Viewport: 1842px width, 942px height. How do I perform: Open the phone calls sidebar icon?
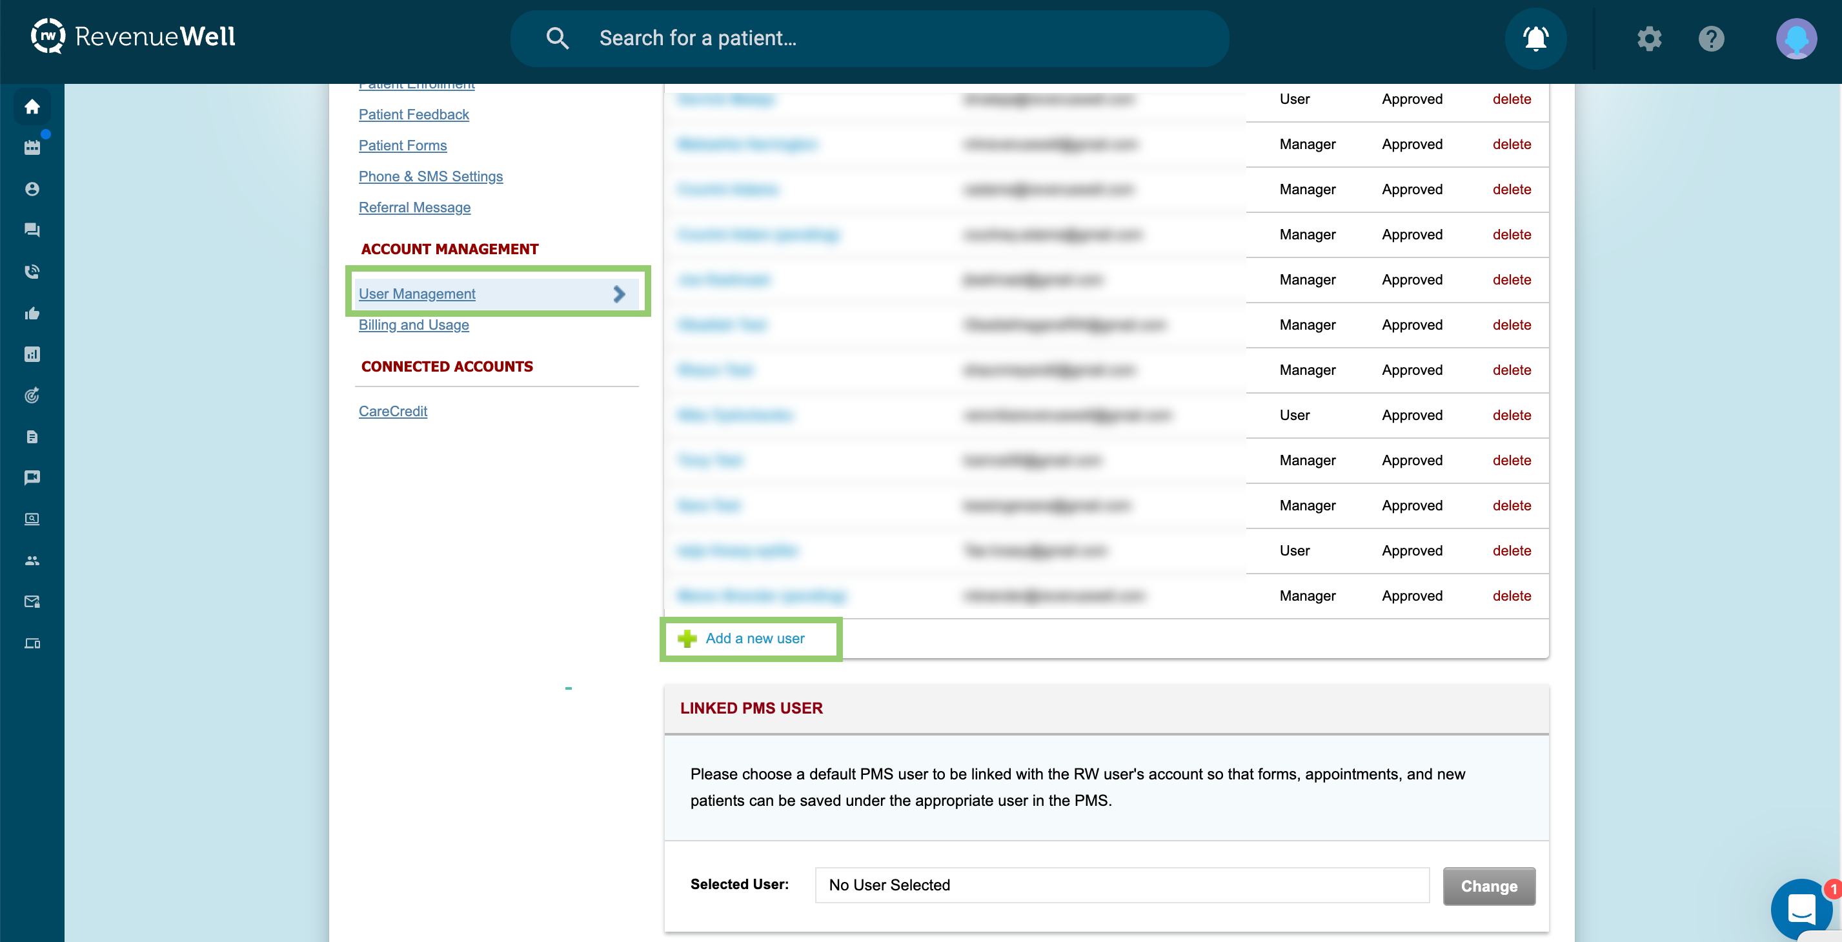pos(32,272)
